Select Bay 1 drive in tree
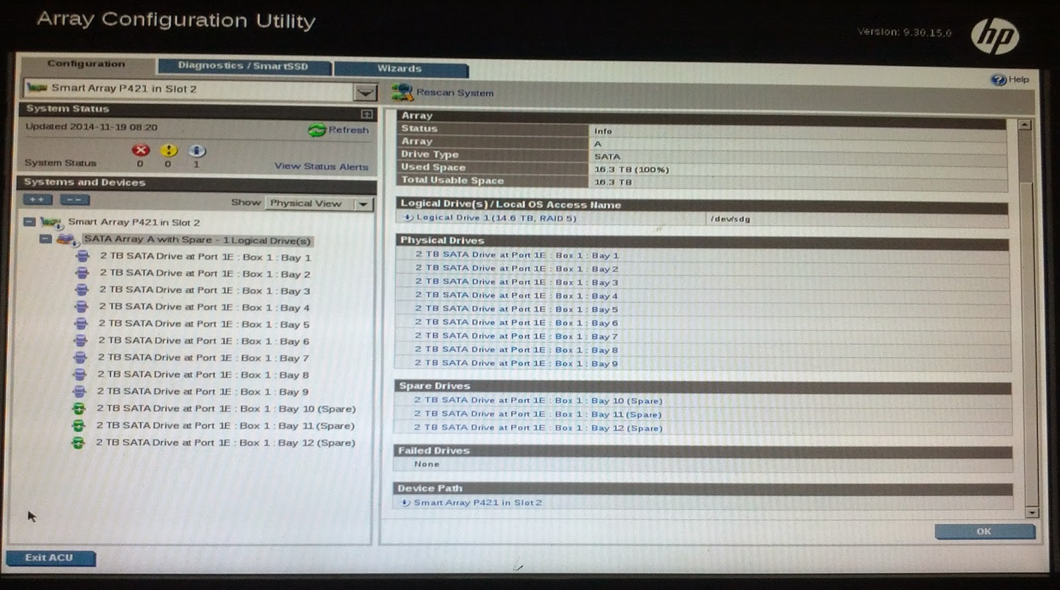The width and height of the screenshot is (1060, 590). click(205, 257)
